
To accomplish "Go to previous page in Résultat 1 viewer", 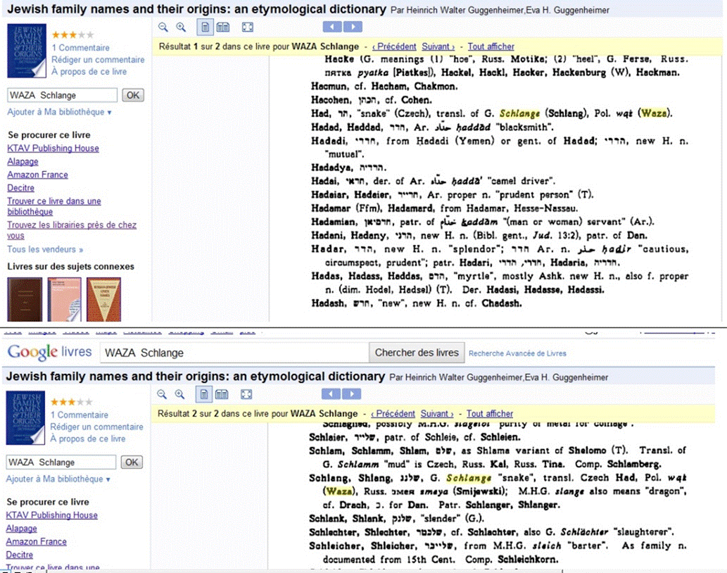I will (332, 27).
